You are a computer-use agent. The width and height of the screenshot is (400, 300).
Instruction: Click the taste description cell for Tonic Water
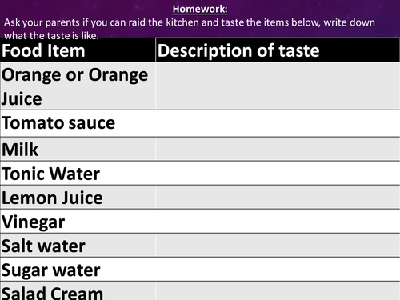tap(278, 173)
